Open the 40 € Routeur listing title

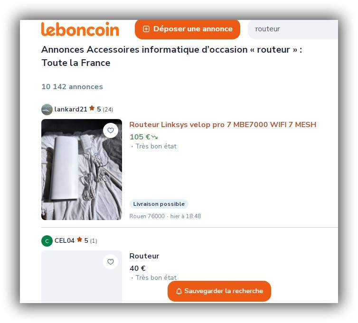click(x=144, y=256)
